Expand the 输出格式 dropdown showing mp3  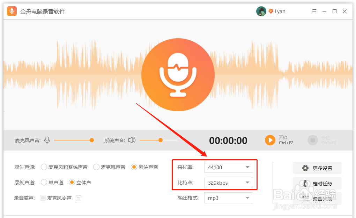click(x=228, y=198)
